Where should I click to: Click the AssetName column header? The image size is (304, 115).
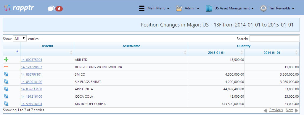click(x=131, y=46)
